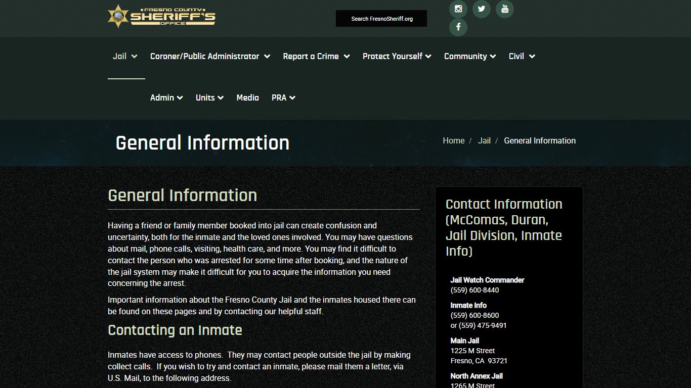Click phone number (559) 475-9491
Viewport: 691px width, 388px height.
point(483,325)
